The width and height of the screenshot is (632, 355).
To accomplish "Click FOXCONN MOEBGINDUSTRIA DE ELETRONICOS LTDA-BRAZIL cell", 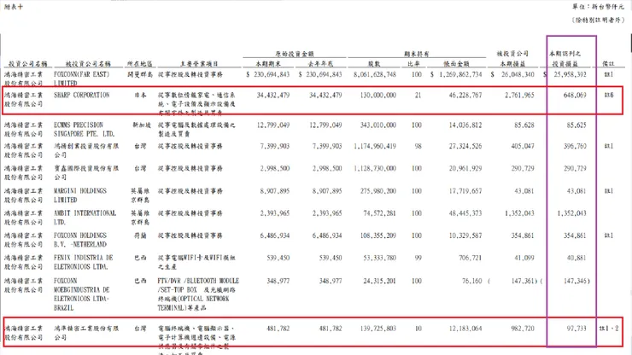I will coord(82,294).
